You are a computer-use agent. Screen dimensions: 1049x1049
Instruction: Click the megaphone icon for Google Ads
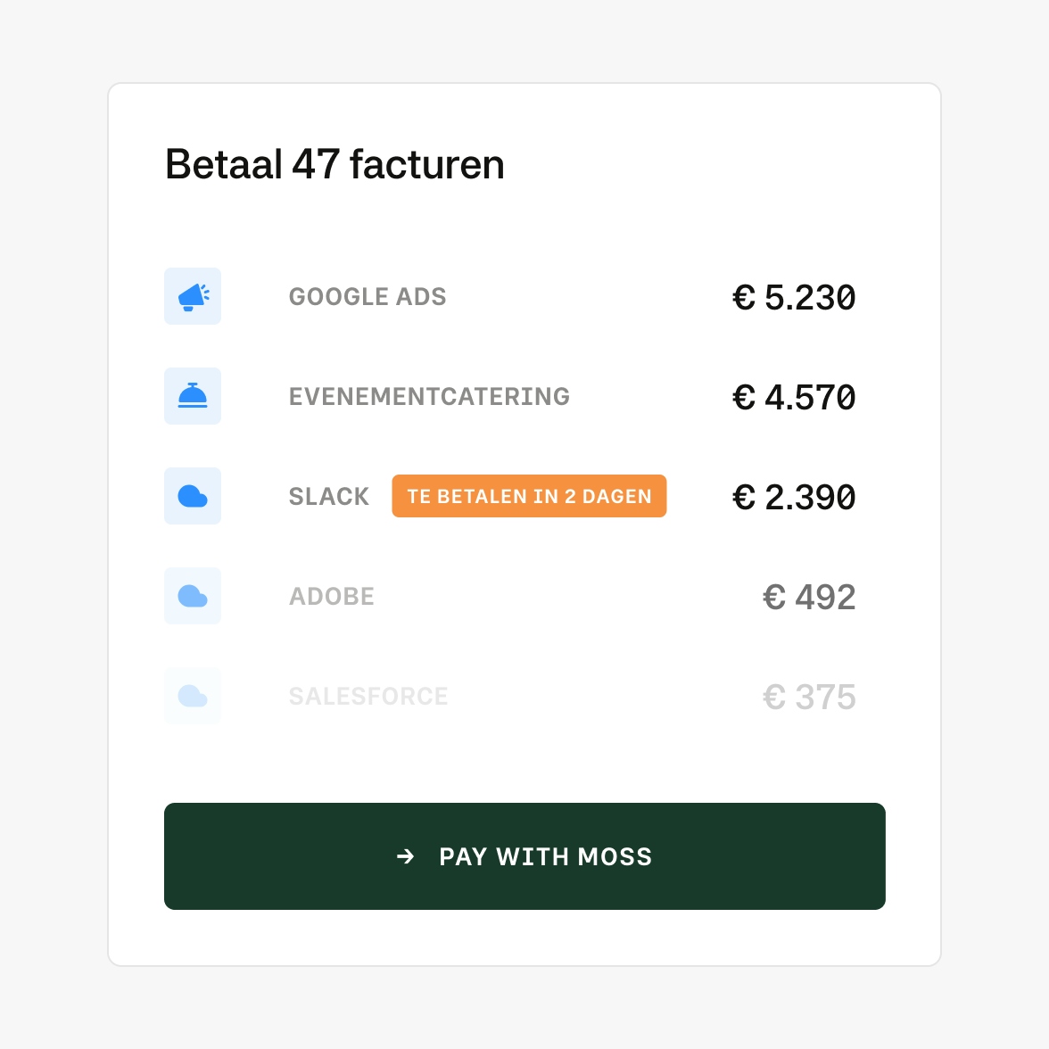(x=193, y=296)
